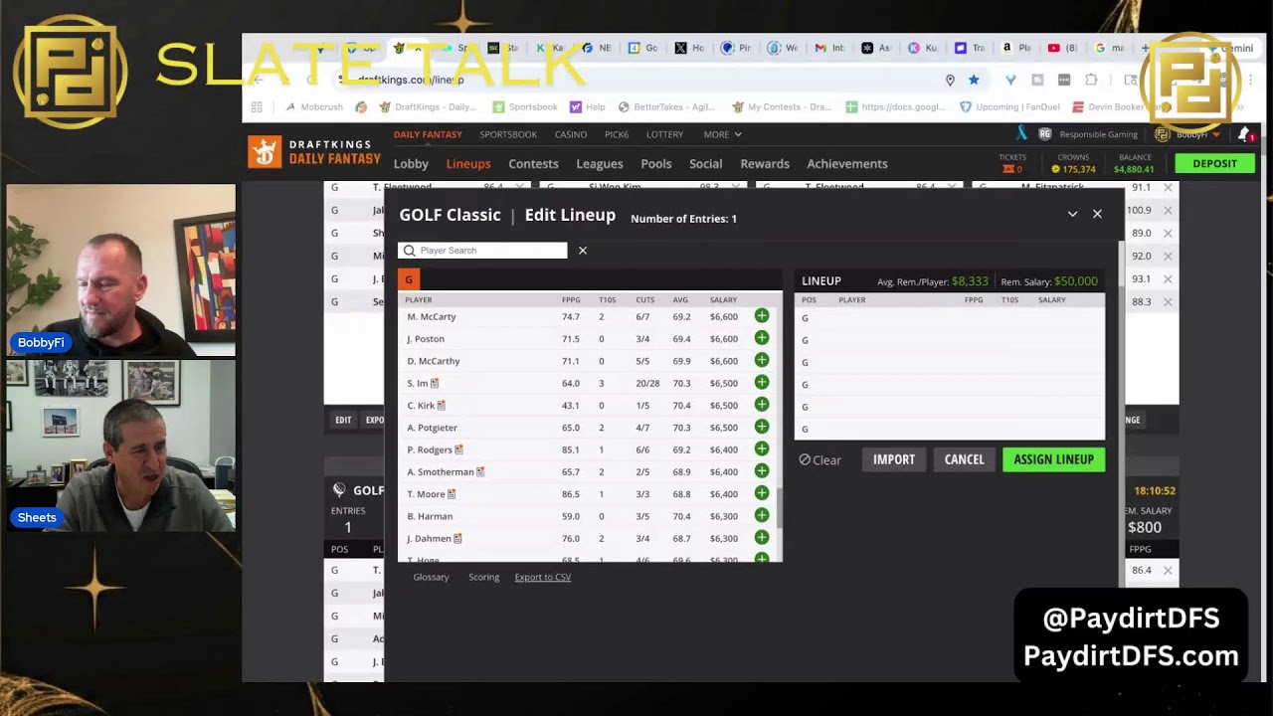Click the ASSIGN LINEUP button
Viewport: 1273px width, 716px height.
(1053, 459)
